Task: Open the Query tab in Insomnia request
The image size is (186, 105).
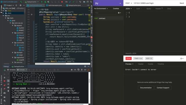Action: point(149,9)
